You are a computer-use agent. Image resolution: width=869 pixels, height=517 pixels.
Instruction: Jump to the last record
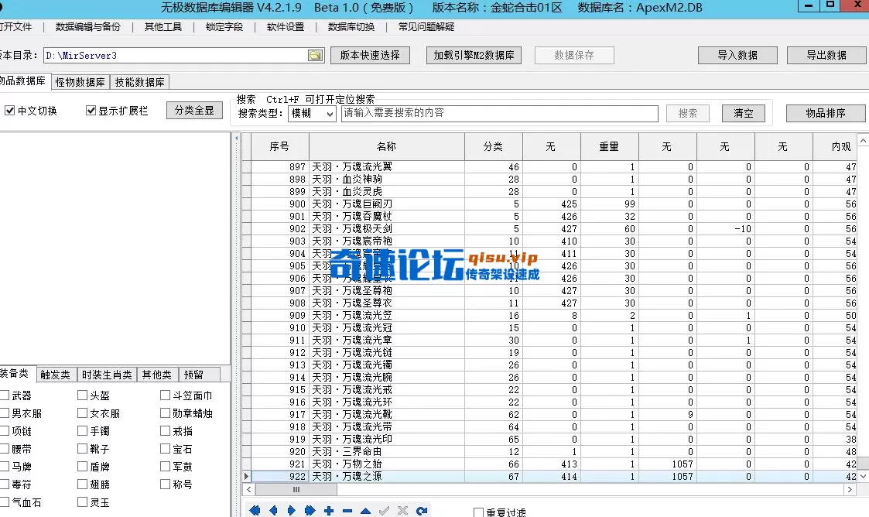pos(311,509)
